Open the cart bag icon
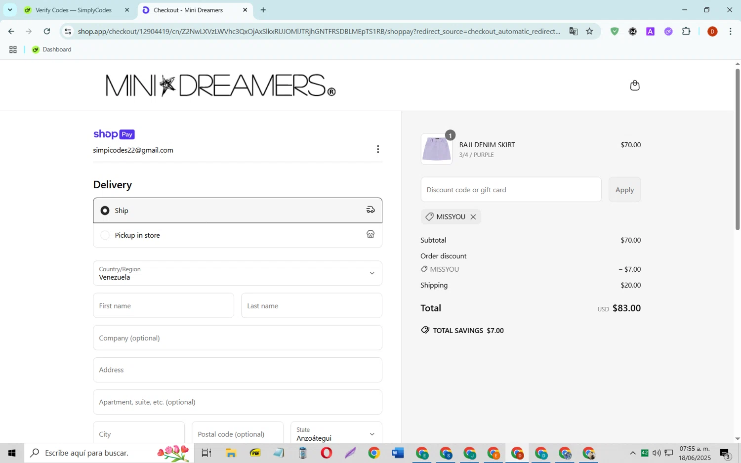 (x=635, y=85)
